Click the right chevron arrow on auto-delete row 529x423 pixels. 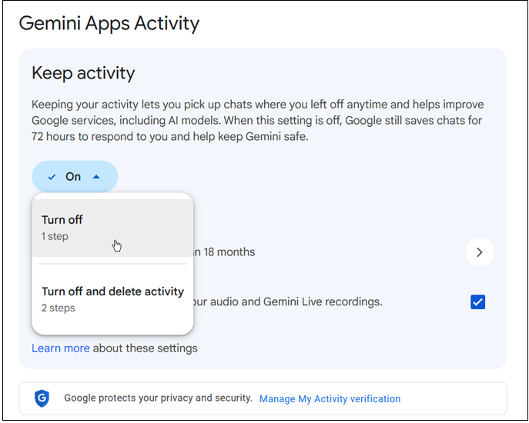[480, 251]
